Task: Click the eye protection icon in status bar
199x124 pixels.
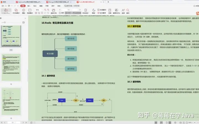Action: click(156, 122)
